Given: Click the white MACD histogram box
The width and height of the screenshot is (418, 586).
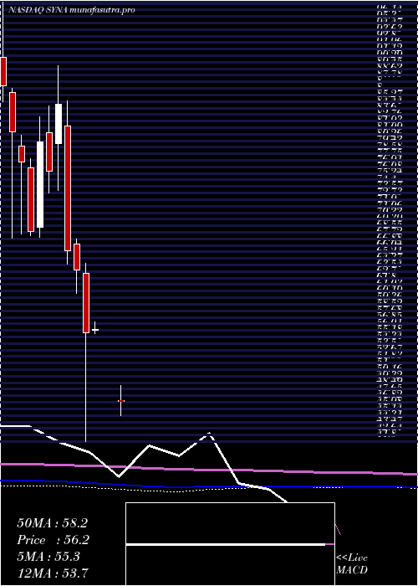Looking at the screenshot, I should pos(230,544).
